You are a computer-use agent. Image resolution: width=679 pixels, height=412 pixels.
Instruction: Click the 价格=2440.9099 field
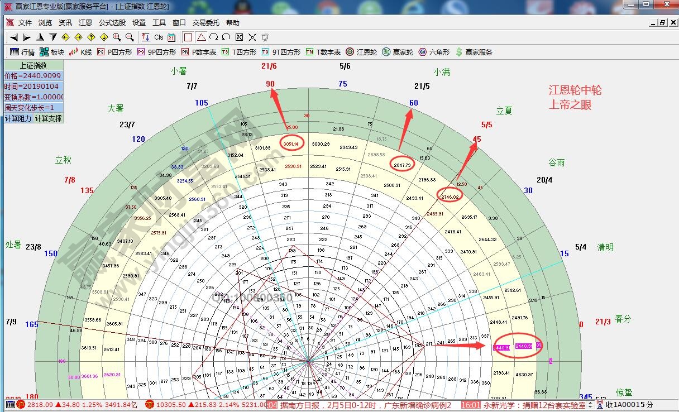point(34,76)
